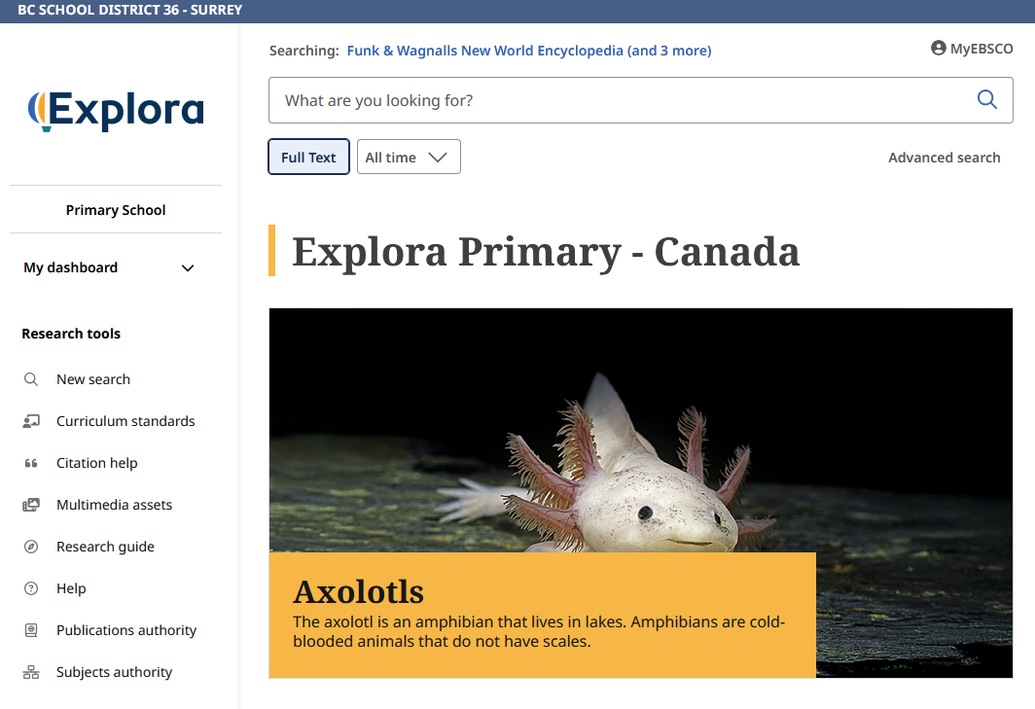Open Citation help in sidebar
Viewport: 1035px width, 709px height.
tap(97, 463)
